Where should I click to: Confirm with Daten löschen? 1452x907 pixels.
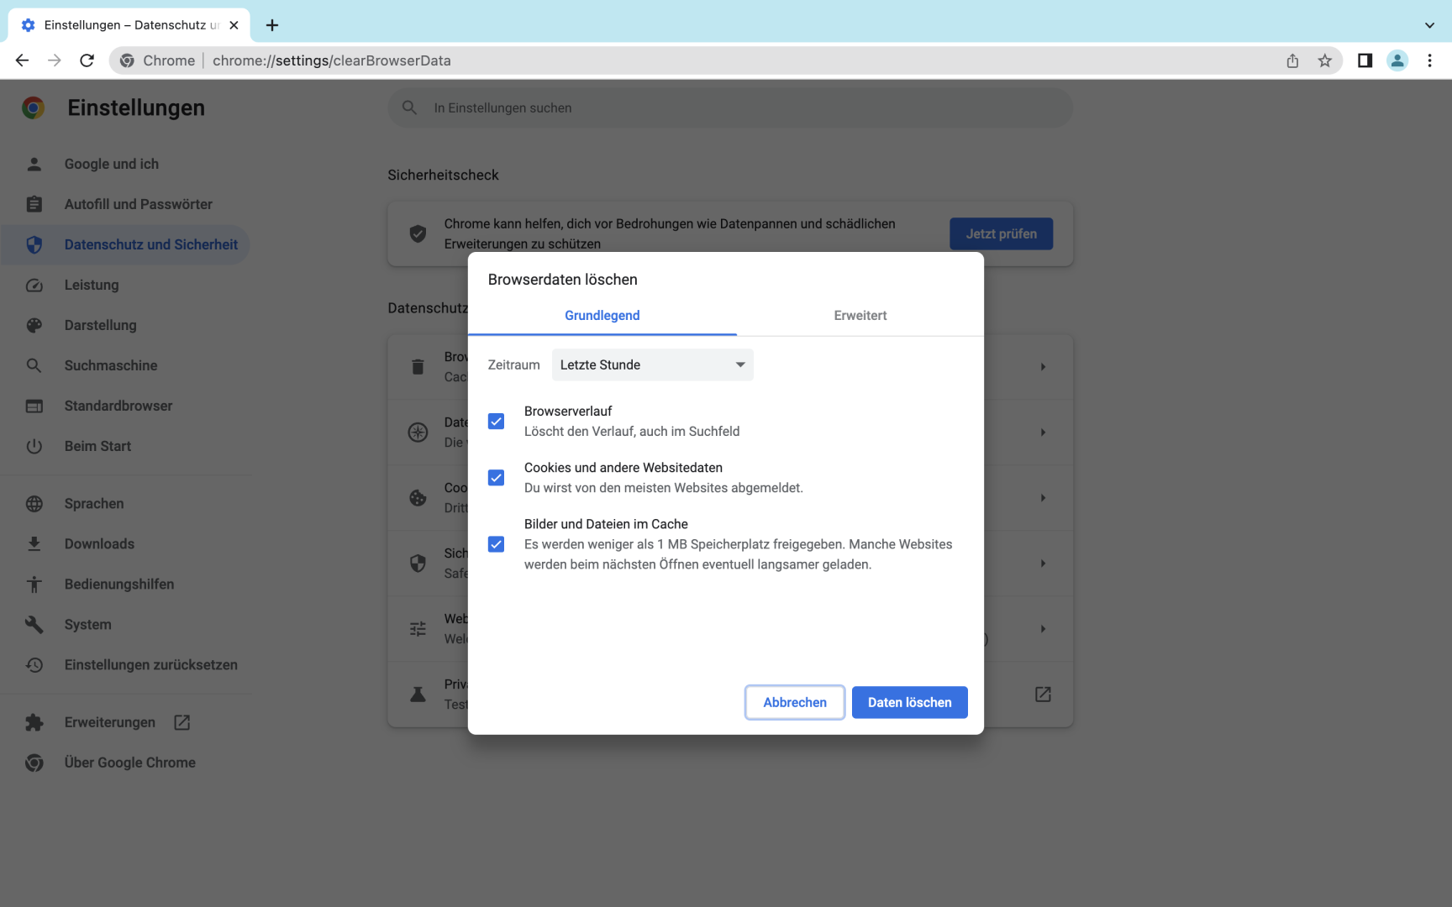[x=909, y=702]
